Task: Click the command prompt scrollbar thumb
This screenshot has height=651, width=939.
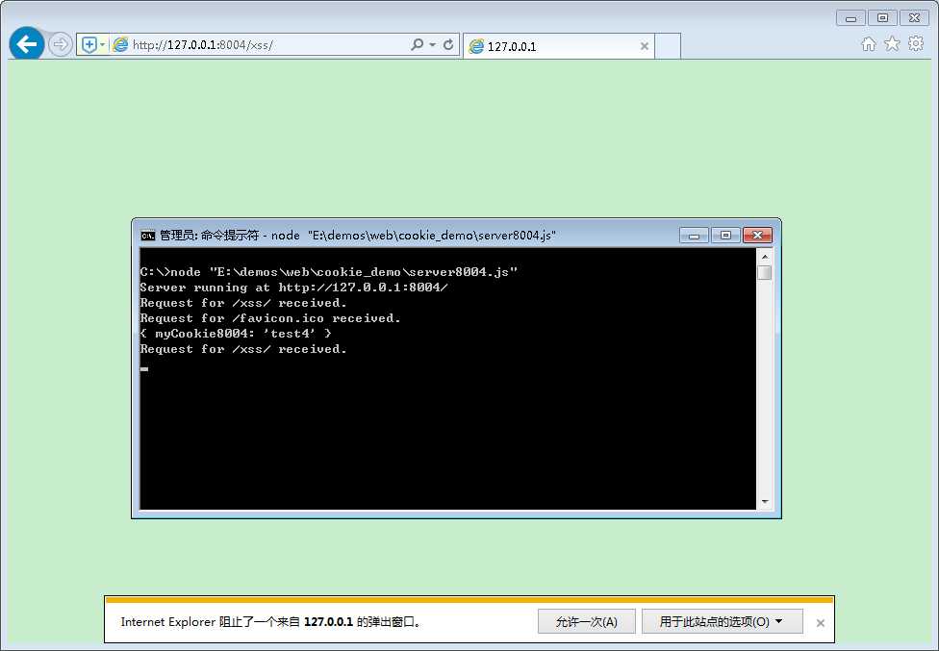Action: 765,273
